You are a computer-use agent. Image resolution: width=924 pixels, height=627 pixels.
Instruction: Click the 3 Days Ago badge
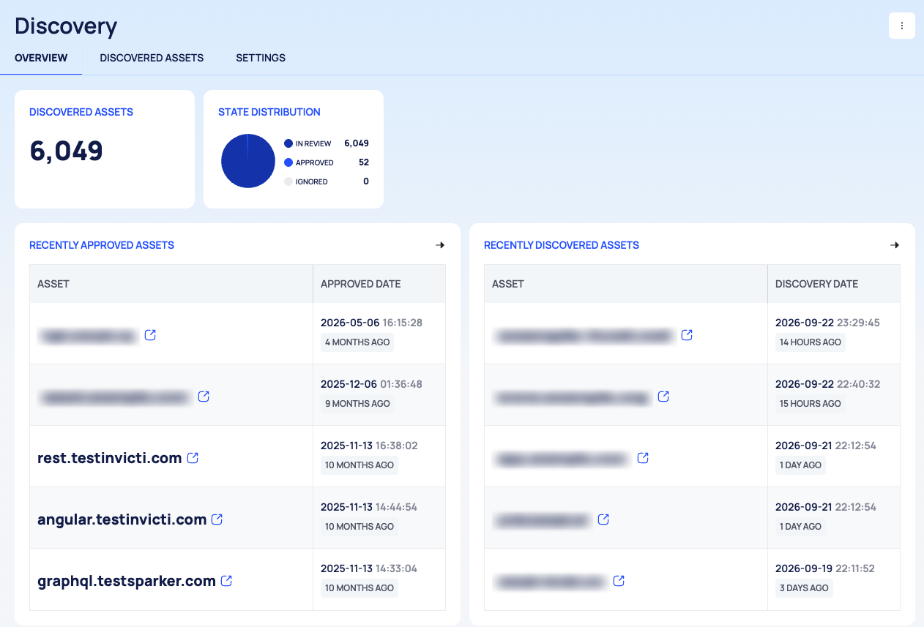click(x=804, y=588)
